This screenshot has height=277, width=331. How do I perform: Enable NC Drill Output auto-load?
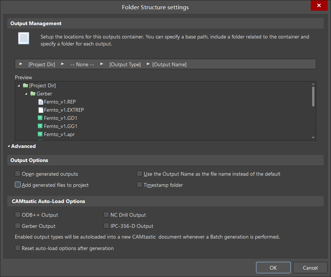(x=106, y=214)
